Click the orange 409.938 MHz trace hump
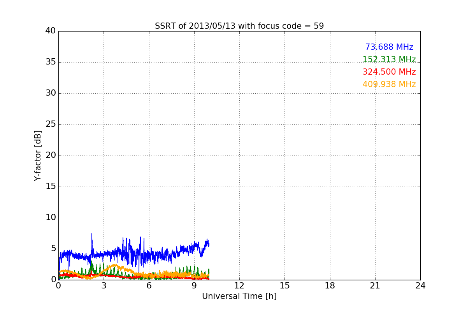This screenshot has height=311, width=467. click(115, 267)
